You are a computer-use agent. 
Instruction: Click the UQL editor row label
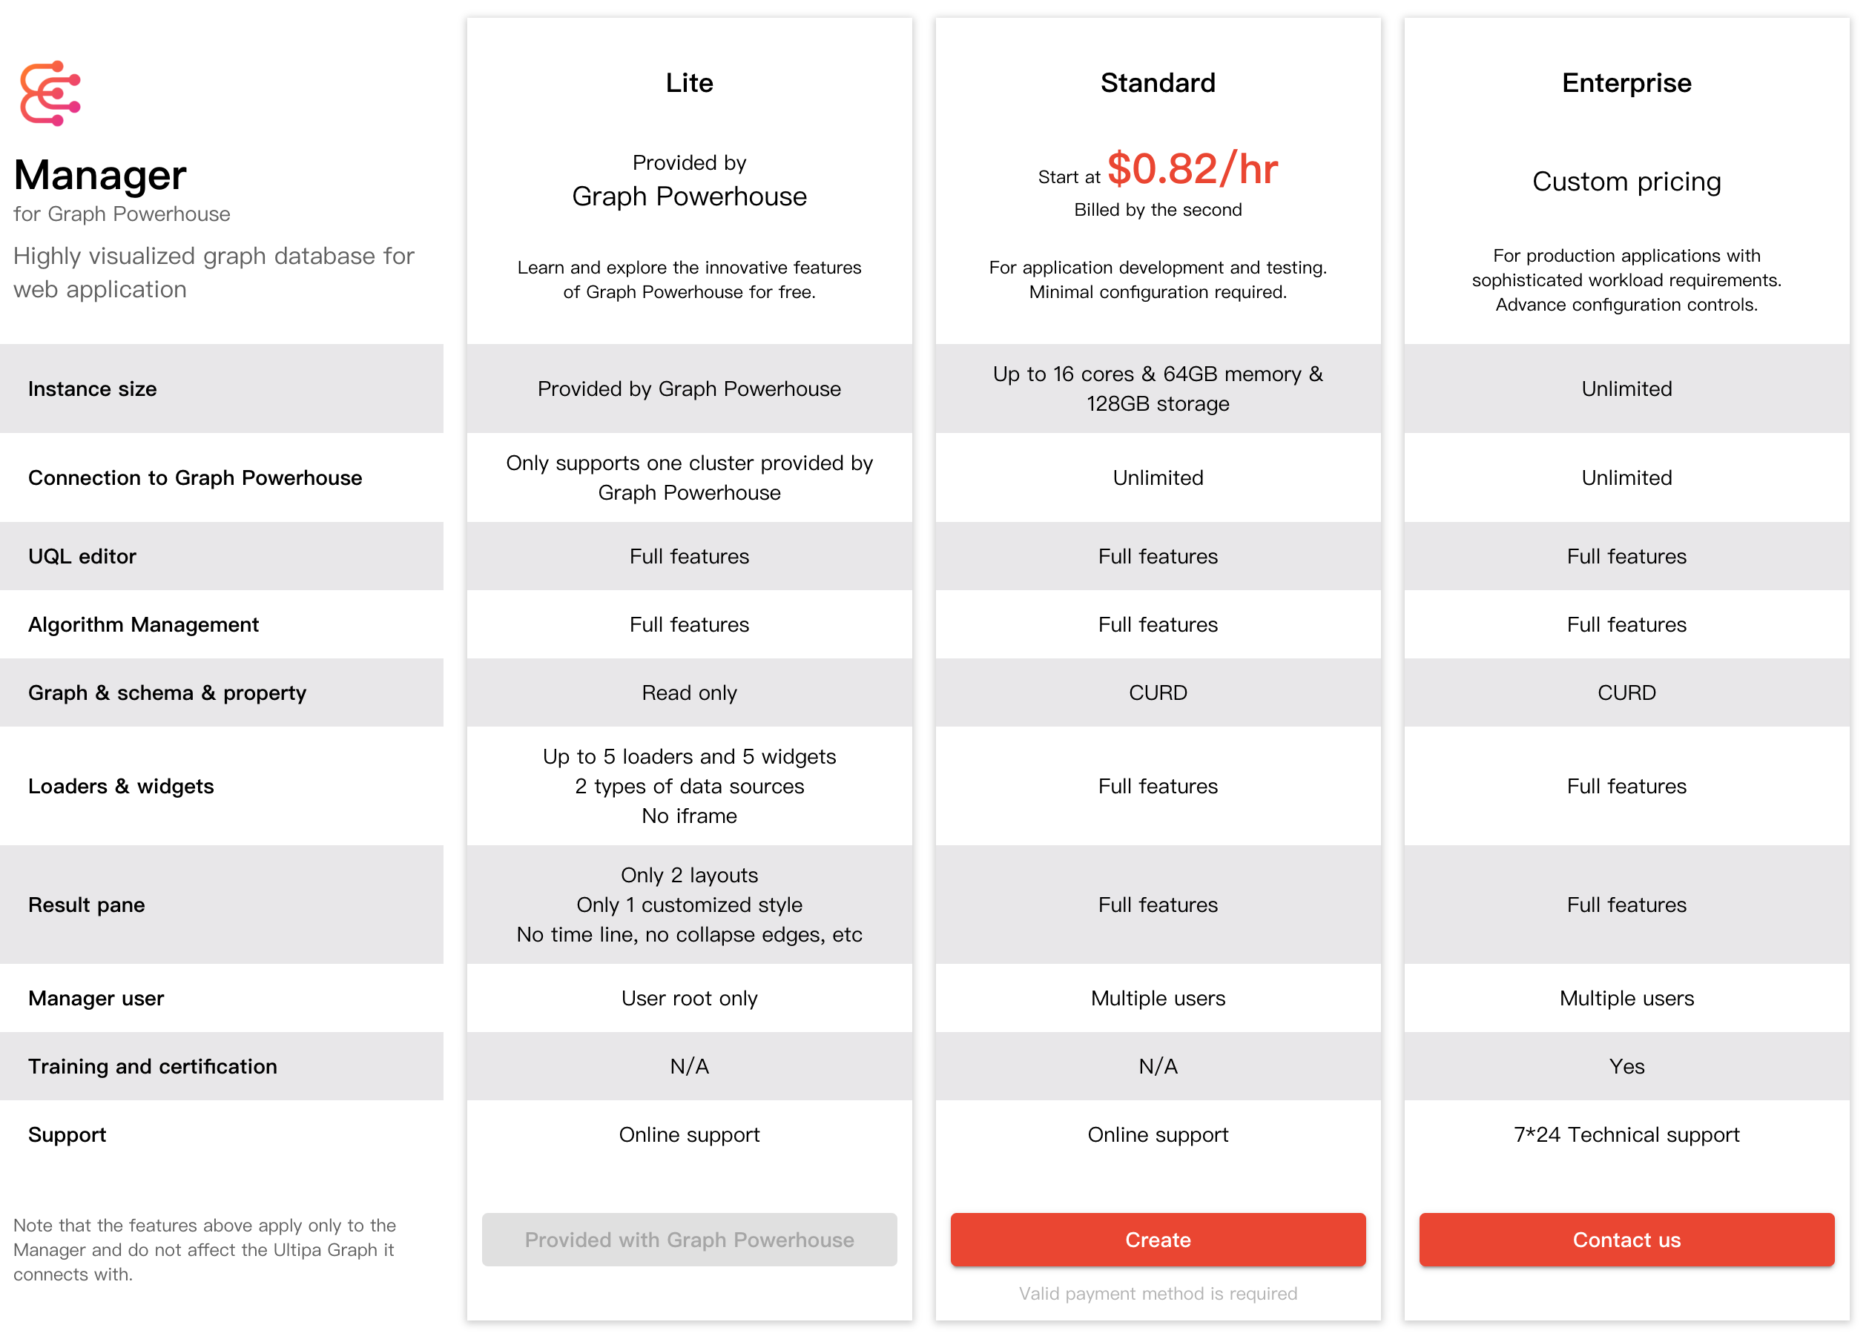[82, 556]
